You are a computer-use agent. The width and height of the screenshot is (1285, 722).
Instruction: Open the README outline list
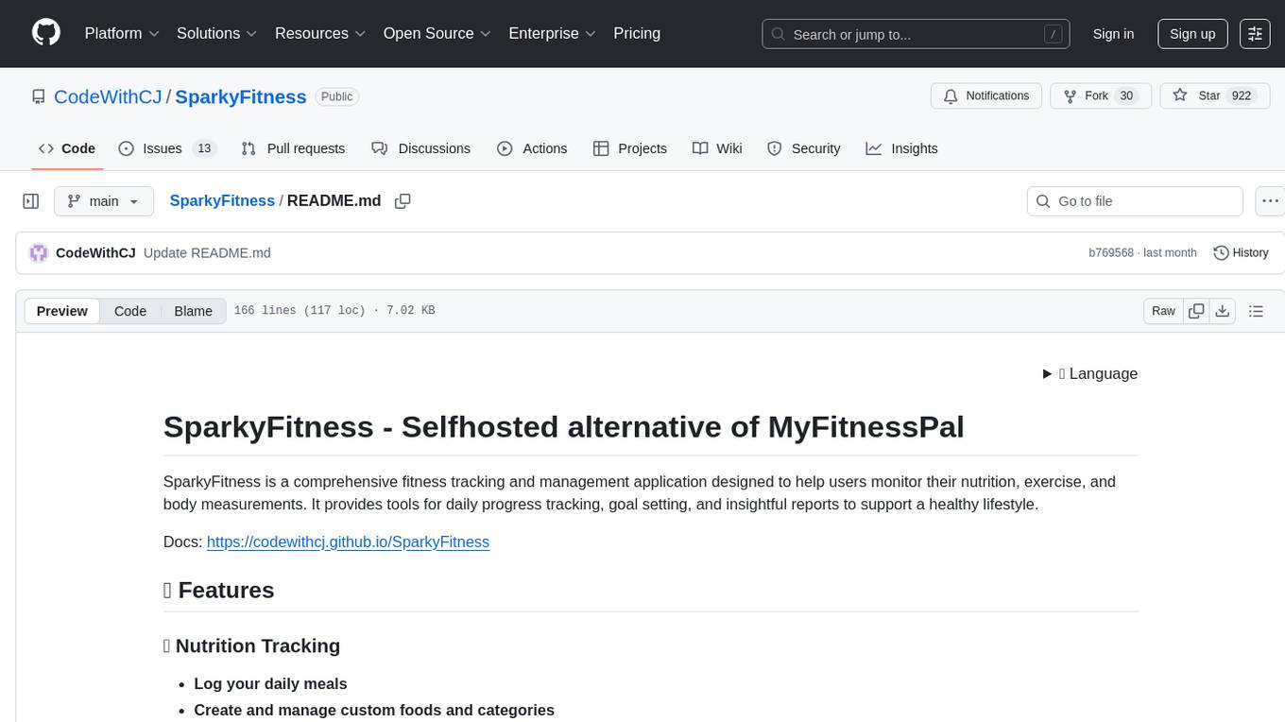[x=1256, y=311]
